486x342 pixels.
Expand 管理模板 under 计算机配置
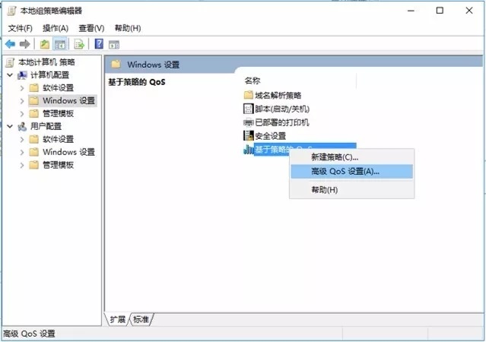[21, 113]
